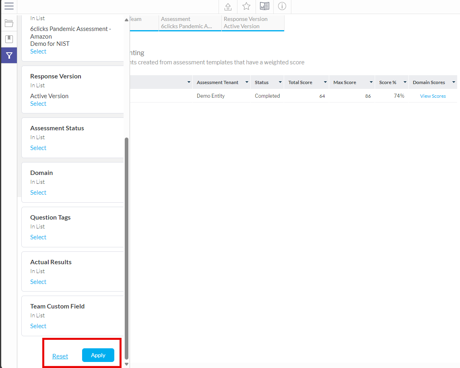Open the bookmarks icon in sidebar

(9, 39)
